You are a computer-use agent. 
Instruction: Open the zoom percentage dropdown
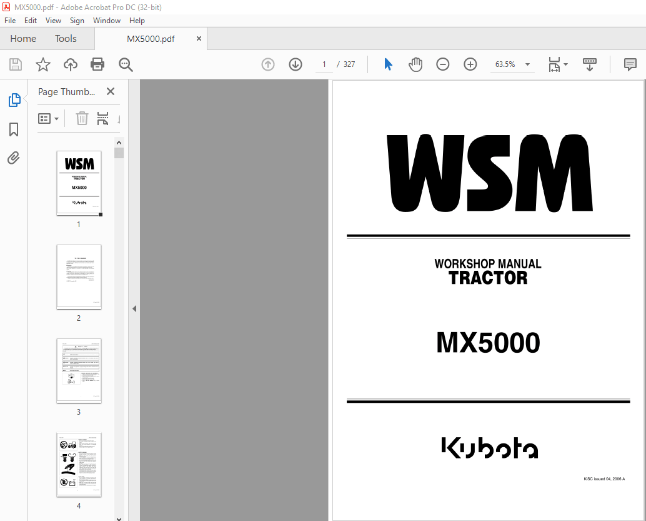coord(527,64)
